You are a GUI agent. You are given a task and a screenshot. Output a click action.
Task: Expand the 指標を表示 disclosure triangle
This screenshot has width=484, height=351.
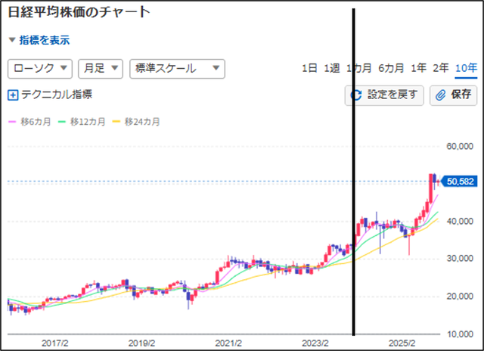pyautogui.click(x=12, y=40)
